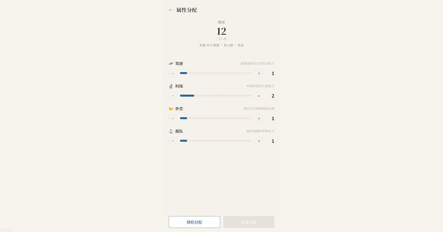Increase 科技 with the plus button
This screenshot has width=443, height=232.
click(259, 96)
